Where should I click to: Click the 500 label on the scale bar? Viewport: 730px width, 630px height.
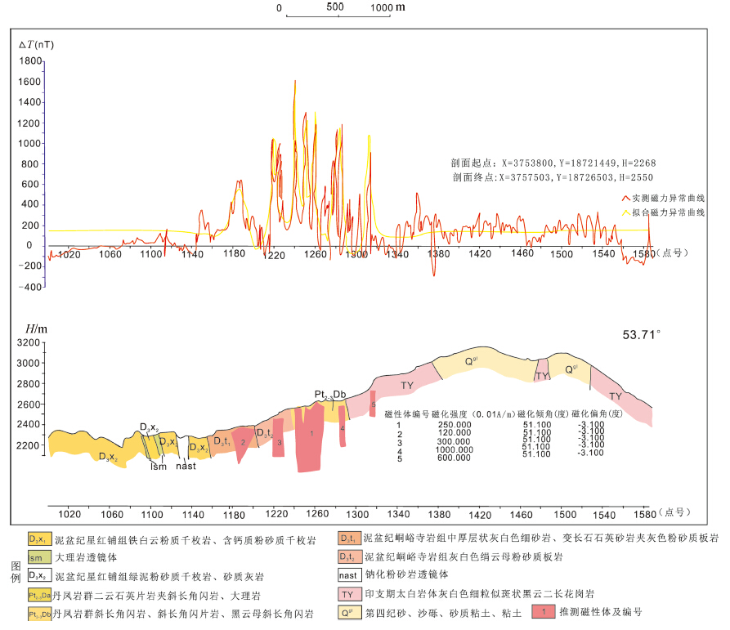pyautogui.click(x=334, y=7)
